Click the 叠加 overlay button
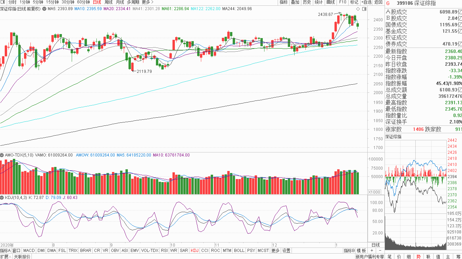Image resolution: width=462 pixels, height=259 pixels. pyautogui.click(x=295, y=2)
